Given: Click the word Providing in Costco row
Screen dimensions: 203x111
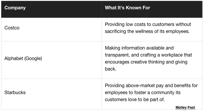Looking at the screenshot, I should (x=114, y=24).
